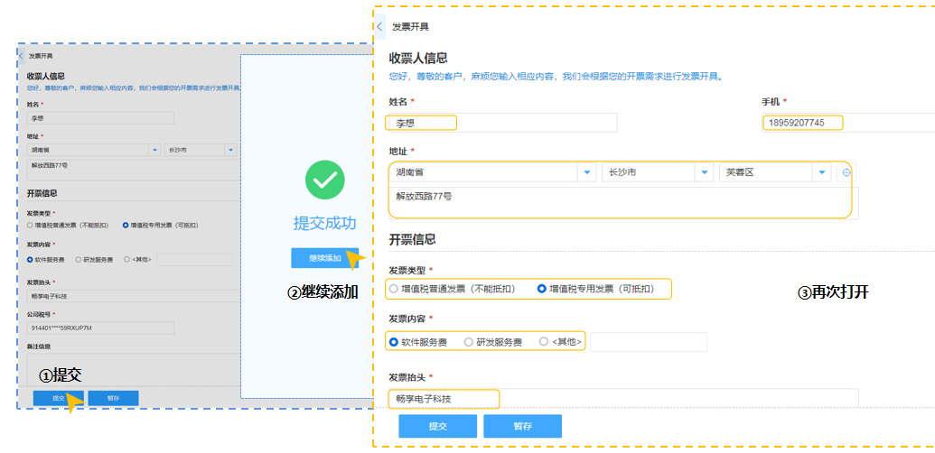Click the back arrow in the small left form
The width and height of the screenshot is (935, 453).
22,56
